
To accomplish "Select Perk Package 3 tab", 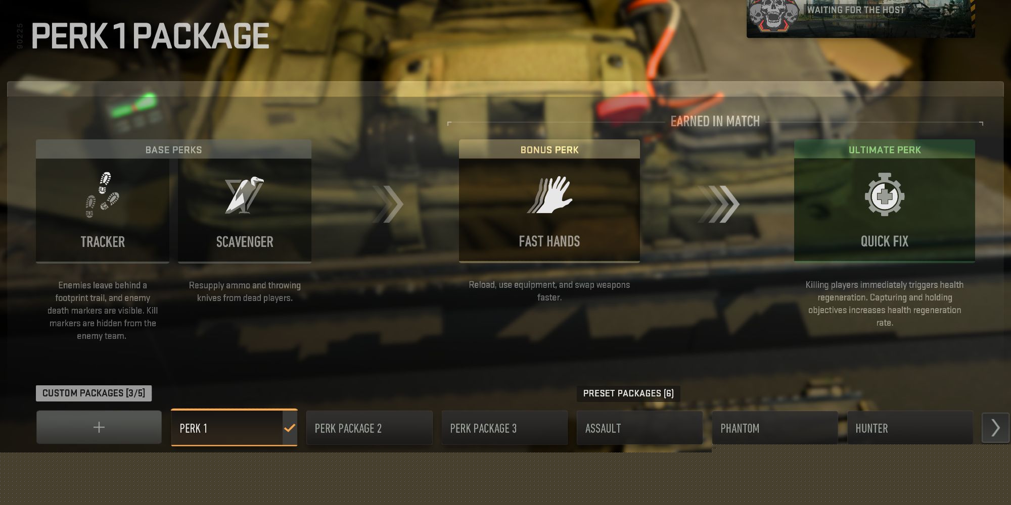I will pos(504,428).
